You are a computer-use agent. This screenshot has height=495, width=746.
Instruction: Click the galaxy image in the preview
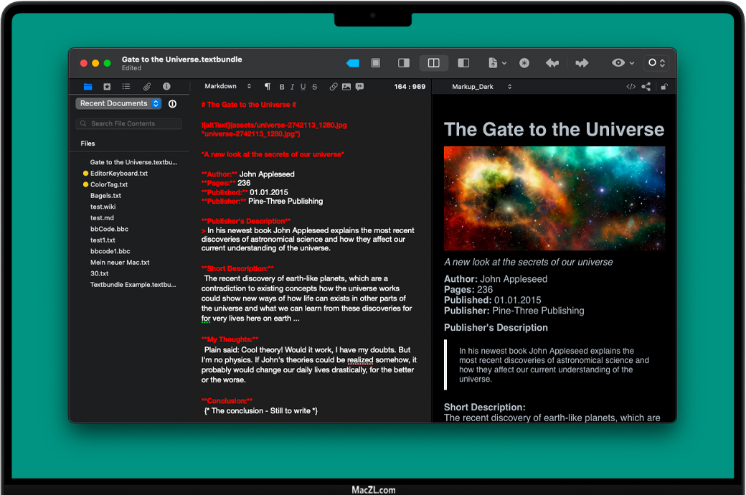point(554,199)
